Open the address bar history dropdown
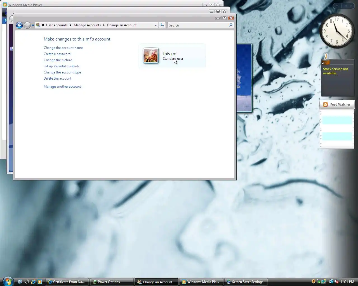Image resolution: width=358 pixels, height=286 pixels. point(156,25)
